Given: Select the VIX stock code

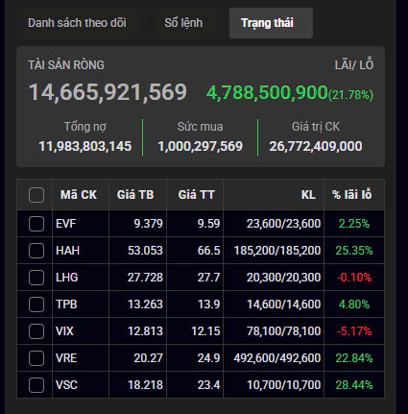Looking at the screenshot, I should point(64,331).
